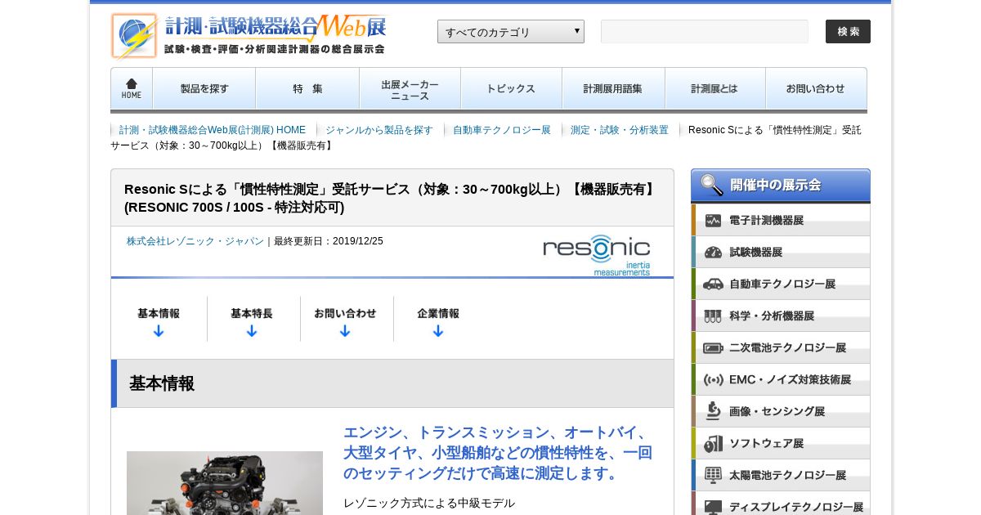This screenshot has height=515, width=981.
Task: Open the 画像・センシング展 exhibition link
Action: click(x=781, y=411)
